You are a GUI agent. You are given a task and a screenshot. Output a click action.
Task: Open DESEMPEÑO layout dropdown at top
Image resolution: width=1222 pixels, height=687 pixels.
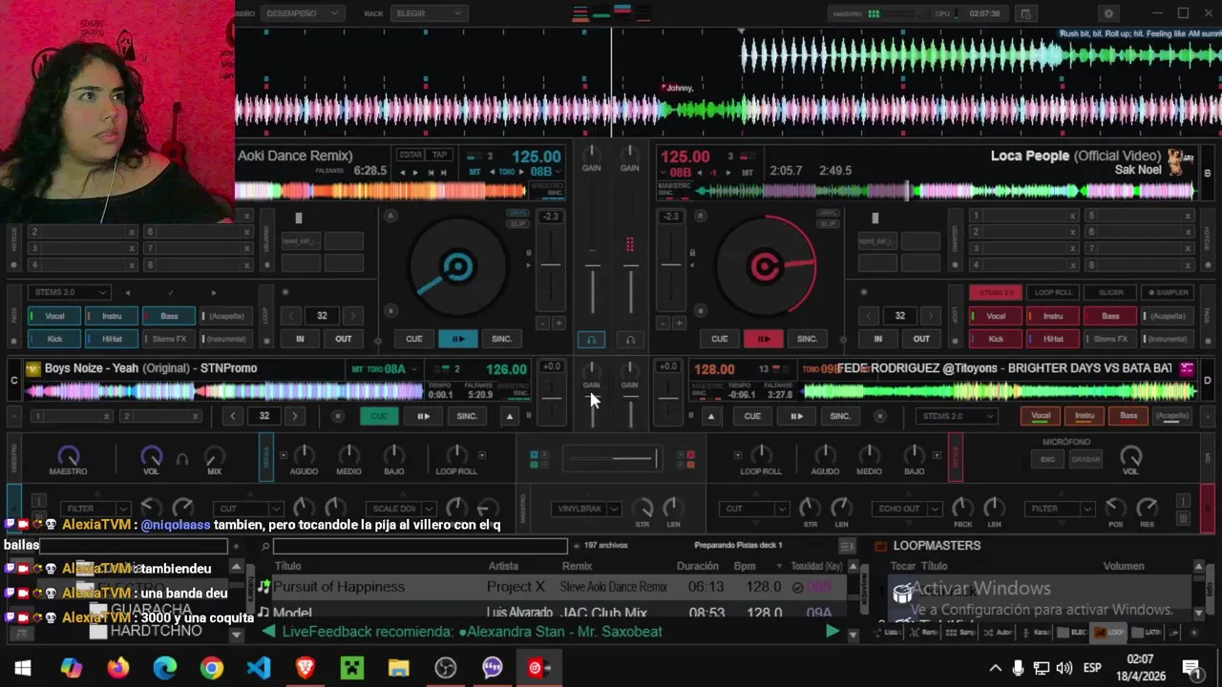coord(301,13)
